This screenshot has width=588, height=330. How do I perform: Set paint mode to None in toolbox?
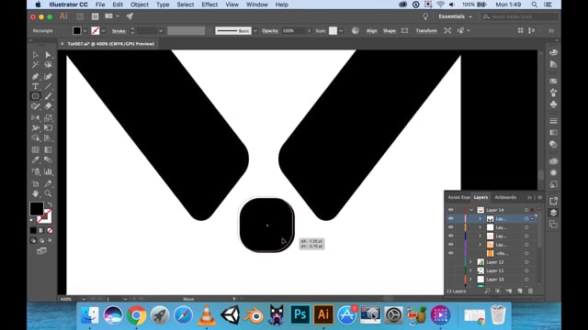click(x=50, y=230)
